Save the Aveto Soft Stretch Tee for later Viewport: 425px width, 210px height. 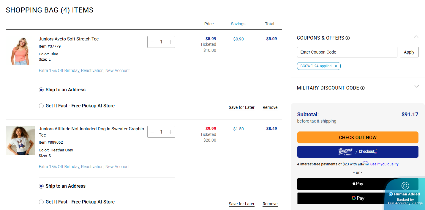[241, 107]
